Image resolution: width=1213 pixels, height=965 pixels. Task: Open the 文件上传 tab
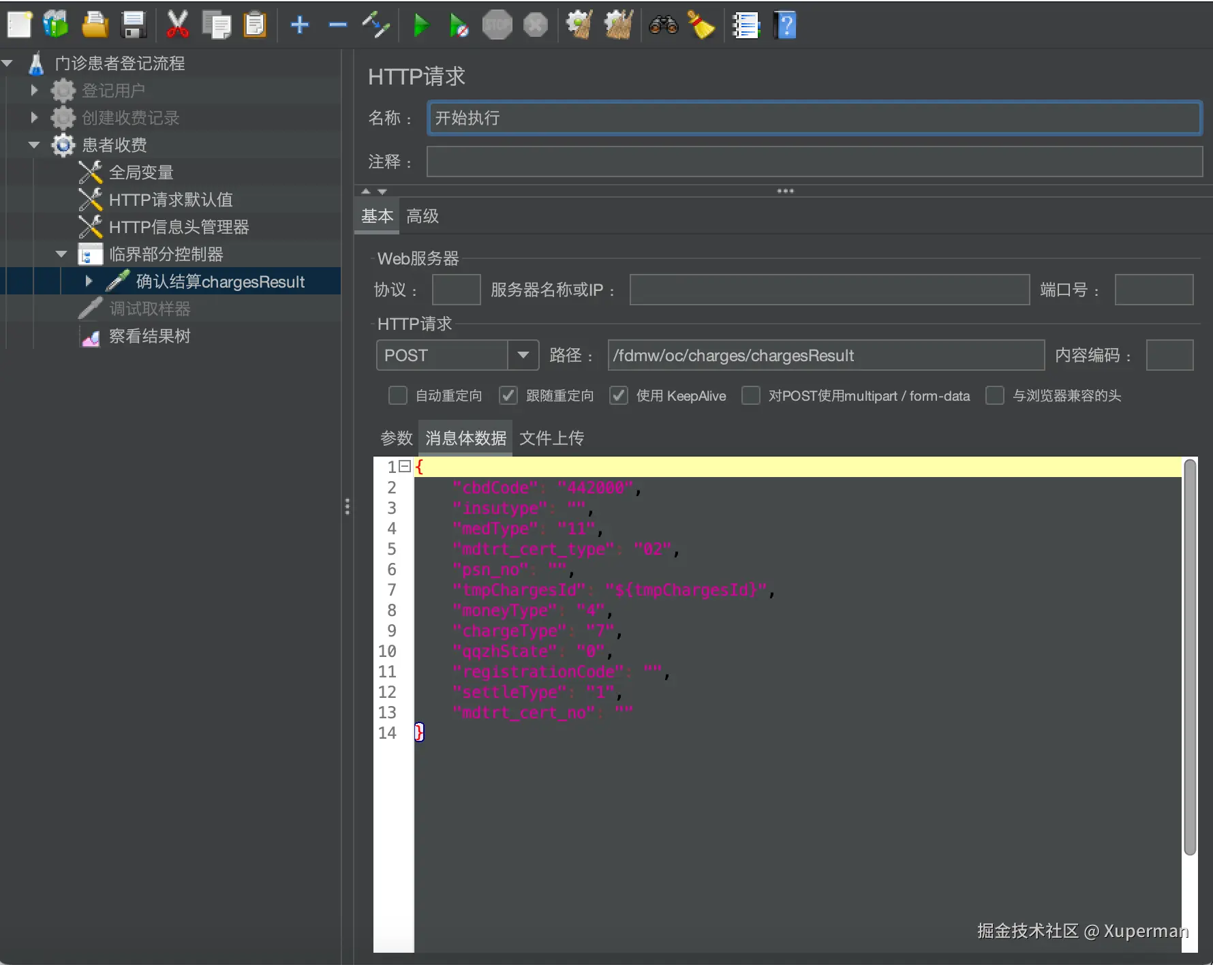(x=552, y=438)
